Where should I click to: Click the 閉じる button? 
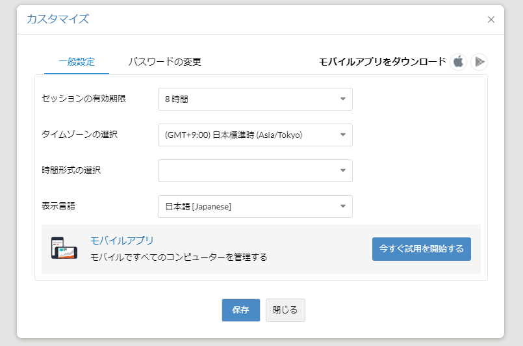point(285,310)
